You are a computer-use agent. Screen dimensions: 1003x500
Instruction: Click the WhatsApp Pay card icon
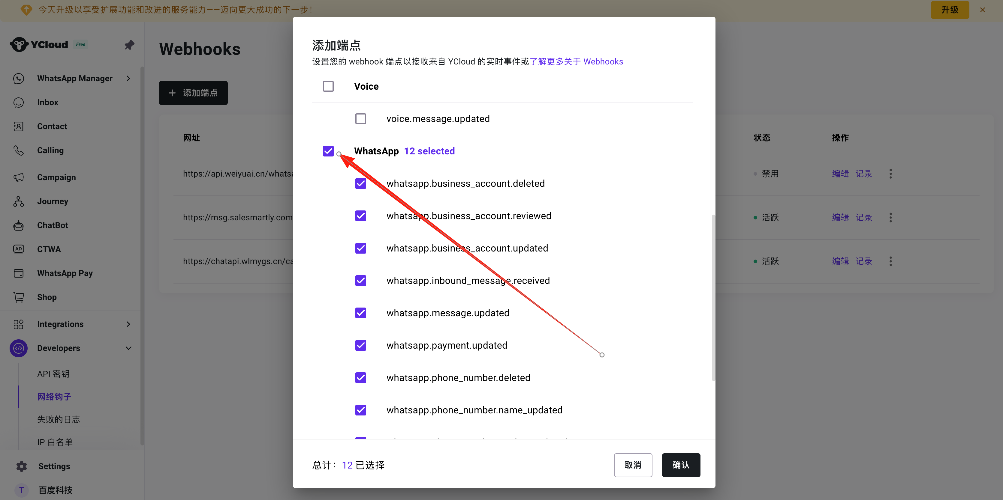(x=19, y=273)
